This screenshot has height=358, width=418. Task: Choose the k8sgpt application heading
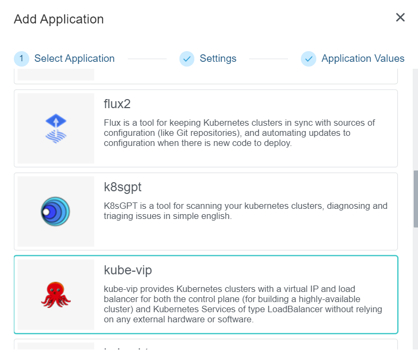[x=122, y=187]
